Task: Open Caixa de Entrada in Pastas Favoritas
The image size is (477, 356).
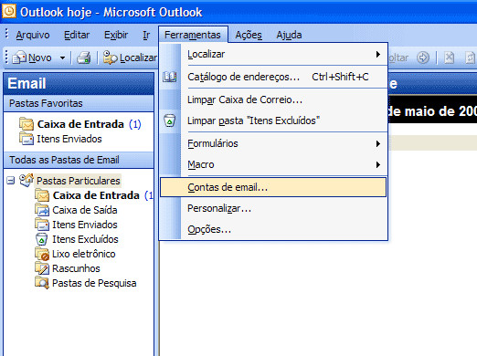Action: coord(80,124)
